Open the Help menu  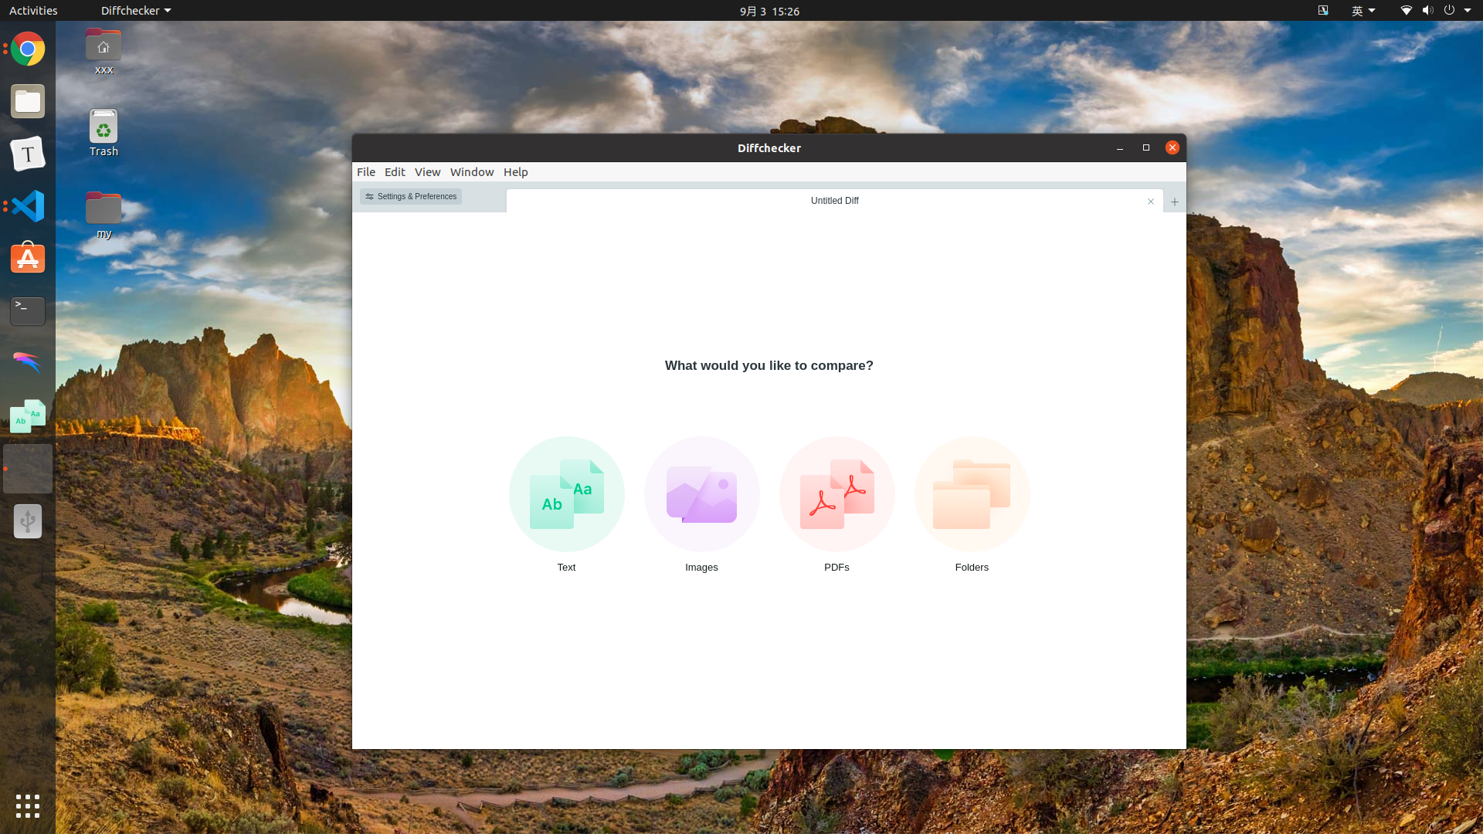pos(515,172)
